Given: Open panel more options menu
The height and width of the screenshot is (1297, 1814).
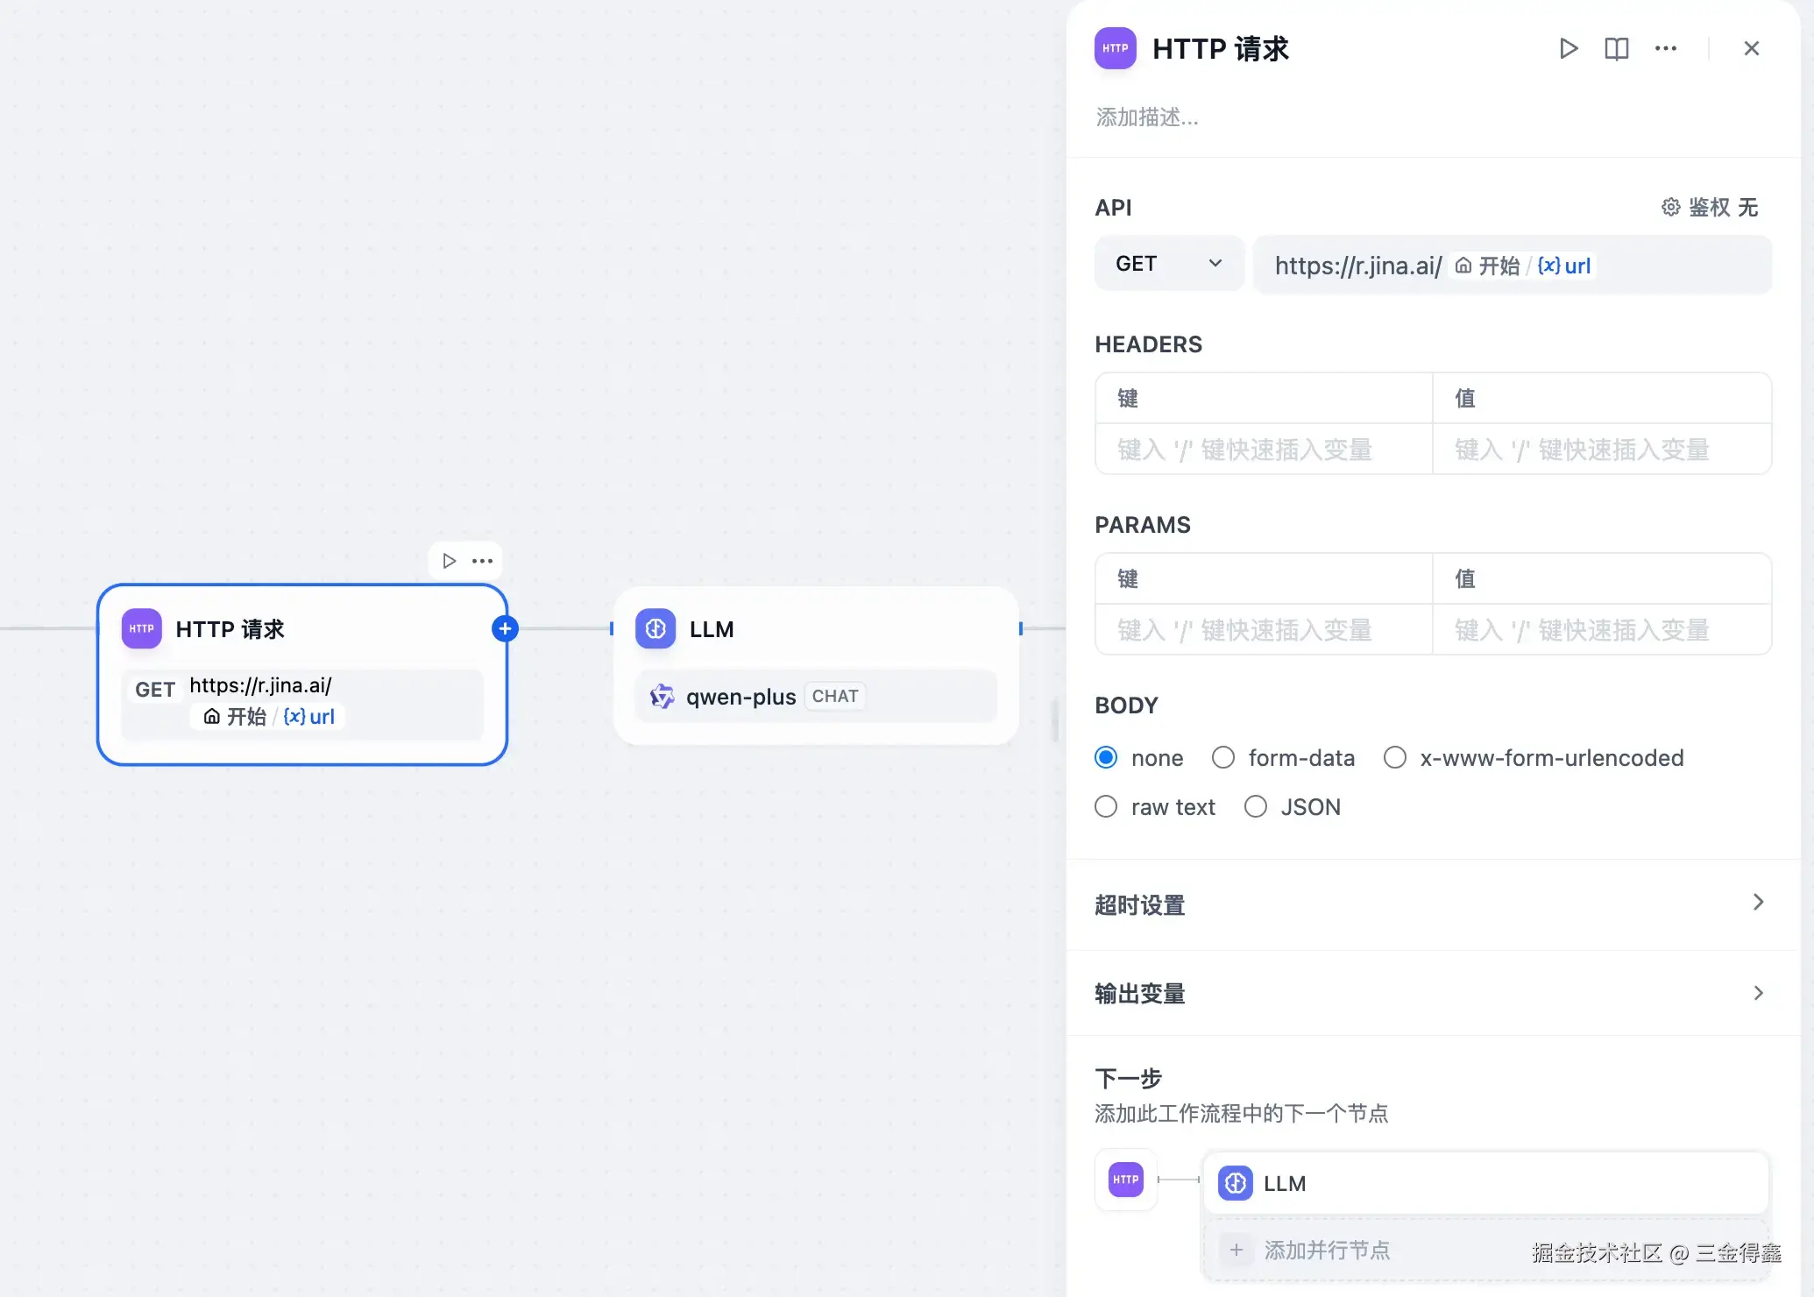Looking at the screenshot, I should 1665,49.
